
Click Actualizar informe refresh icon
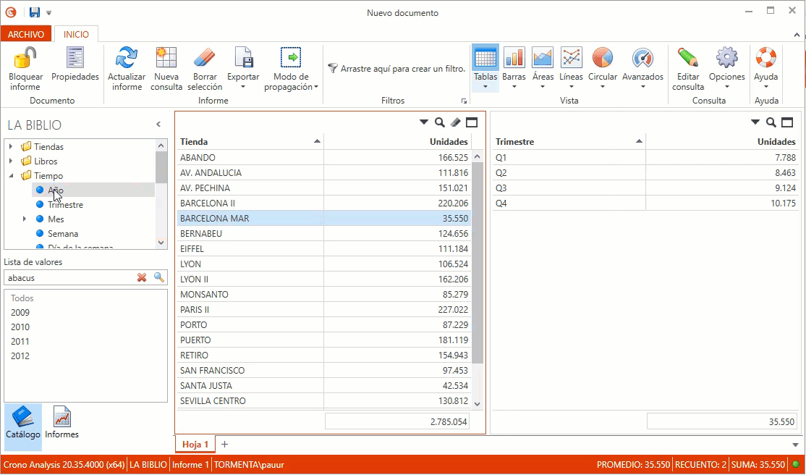pyautogui.click(x=127, y=58)
